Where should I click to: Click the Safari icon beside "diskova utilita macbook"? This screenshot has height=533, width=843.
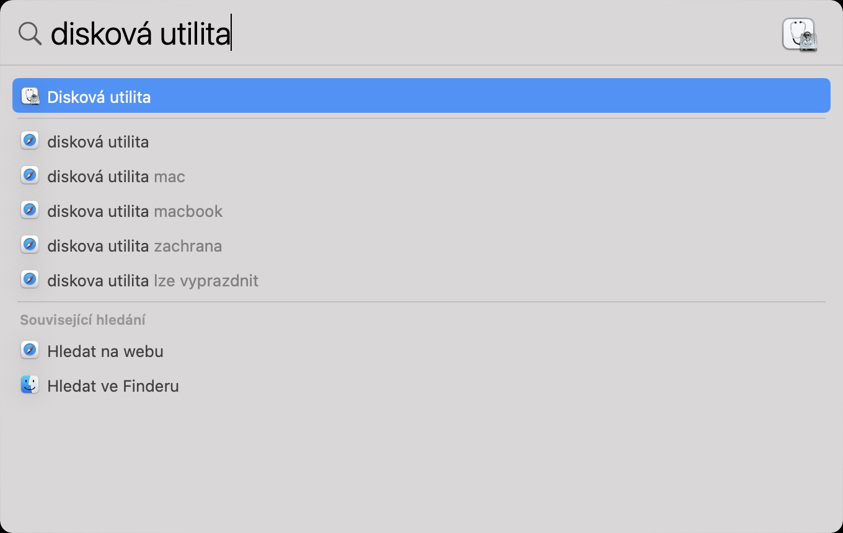coord(30,211)
